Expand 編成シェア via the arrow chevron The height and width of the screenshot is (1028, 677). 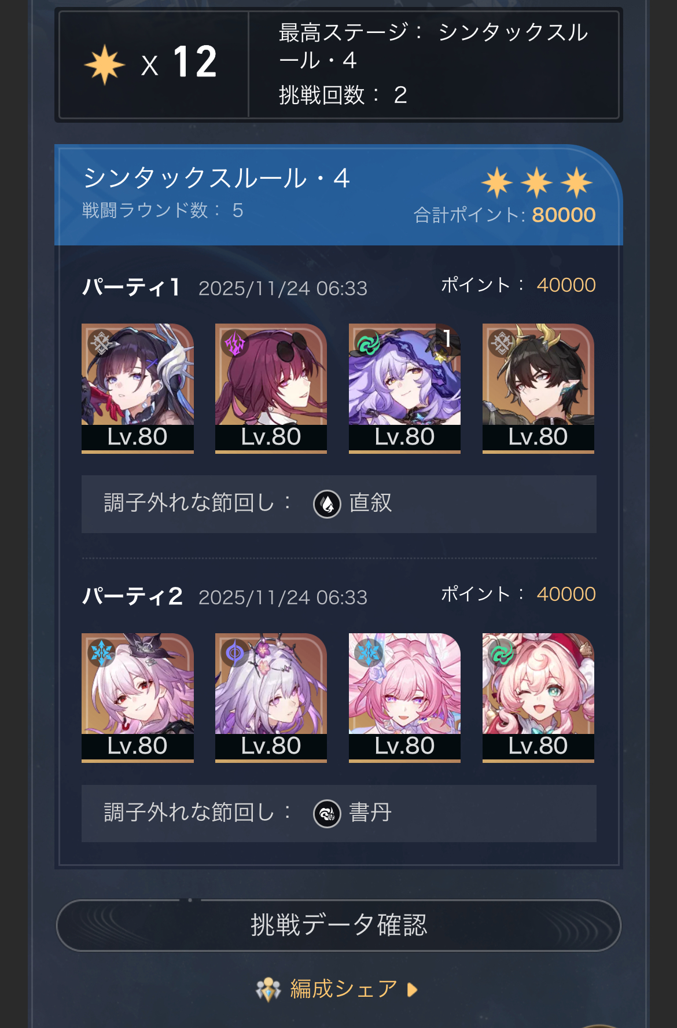tap(412, 990)
